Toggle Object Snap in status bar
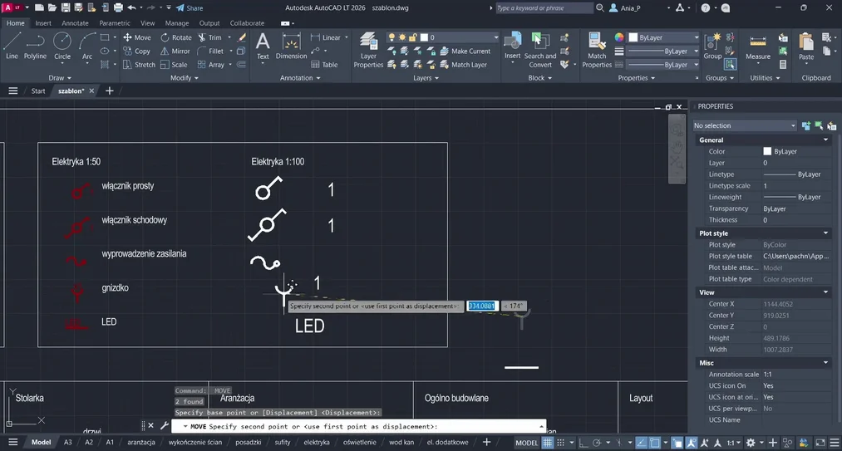The width and height of the screenshot is (842, 451). pyautogui.click(x=654, y=443)
